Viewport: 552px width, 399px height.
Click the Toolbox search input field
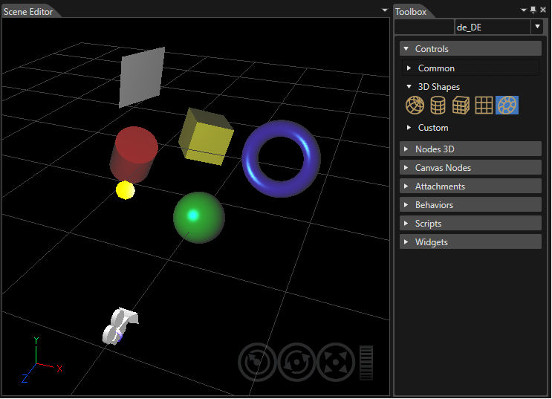[424, 27]
